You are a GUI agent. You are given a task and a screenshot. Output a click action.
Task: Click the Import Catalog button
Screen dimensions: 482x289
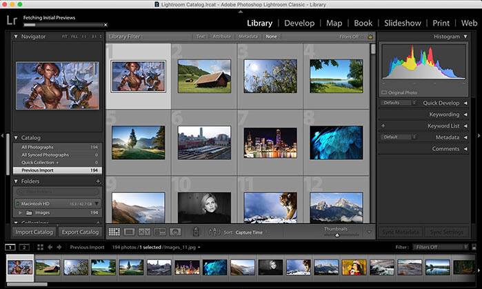click(x=34, y=232)
